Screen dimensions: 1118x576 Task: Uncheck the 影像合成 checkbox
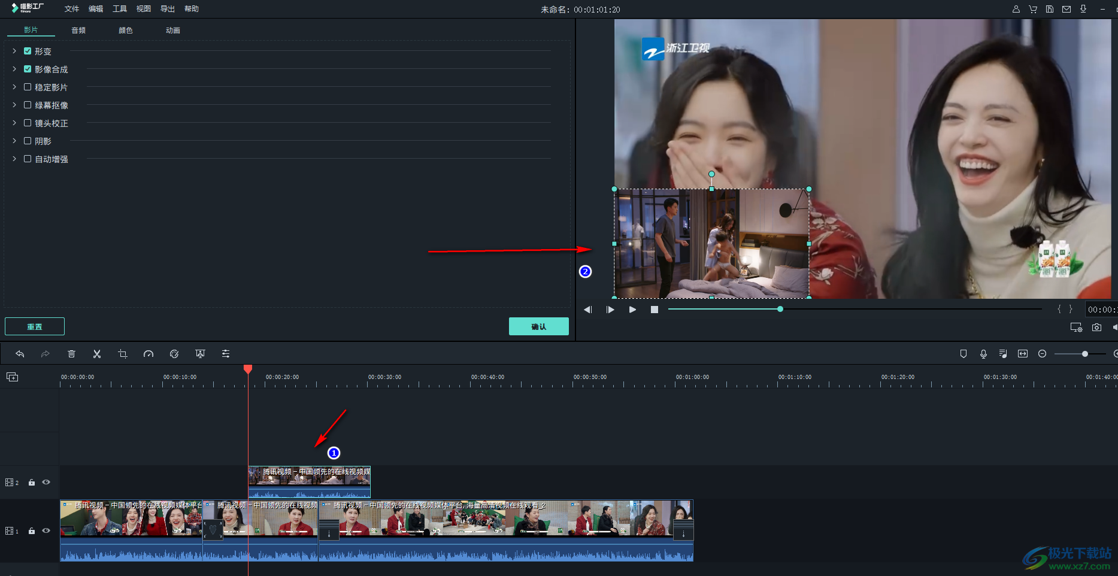(x=28, y=69)
